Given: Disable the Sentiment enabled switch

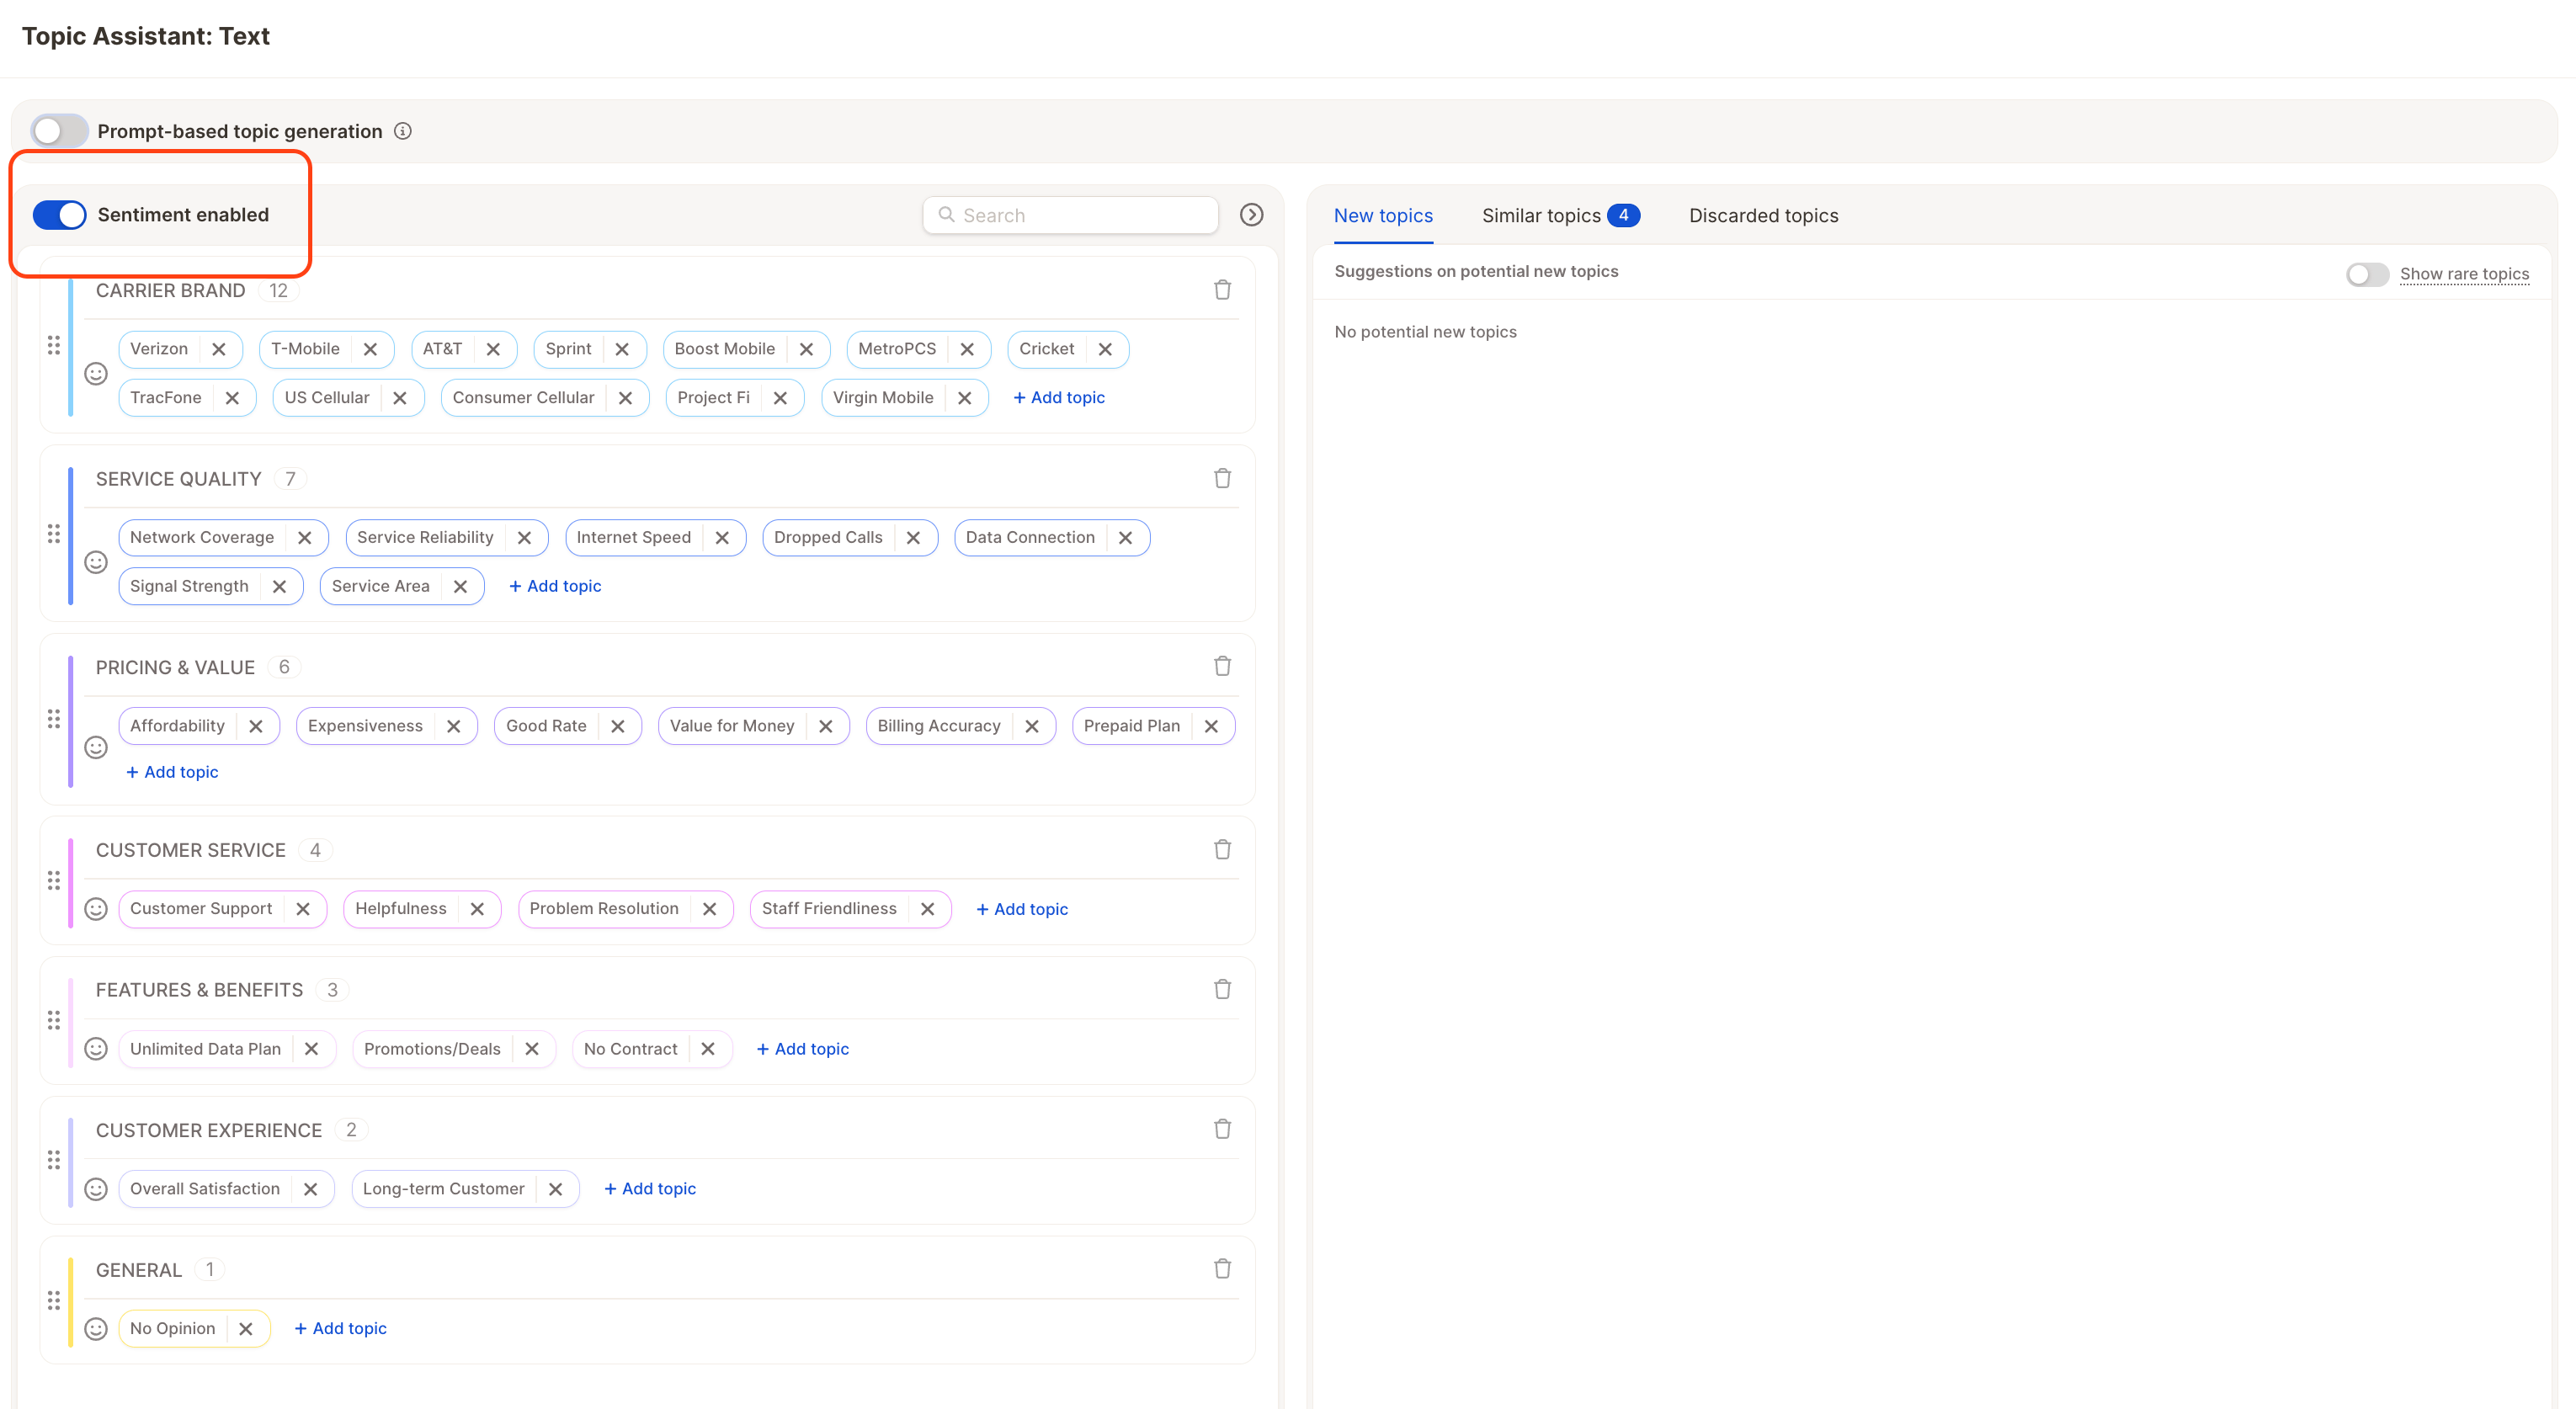Looking at the screenshot, I should pos(60,215).
